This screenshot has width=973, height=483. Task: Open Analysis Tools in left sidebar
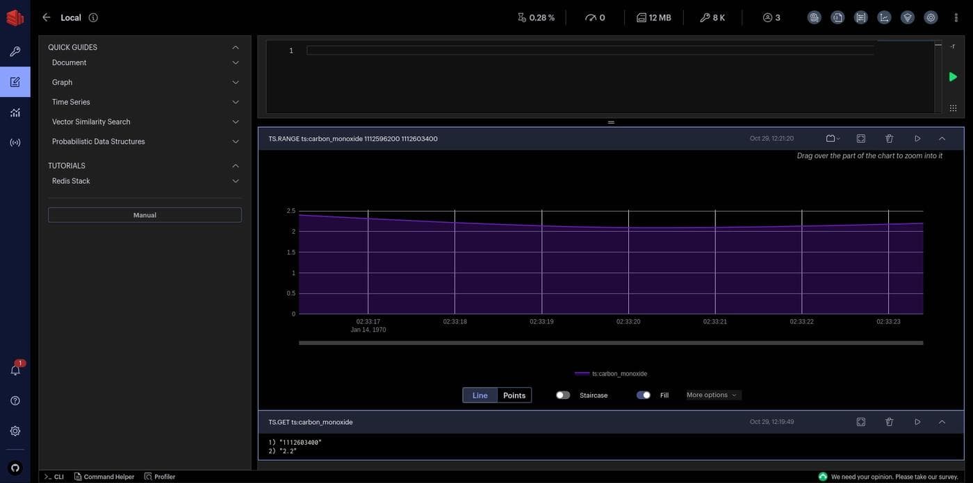(15, 112)
